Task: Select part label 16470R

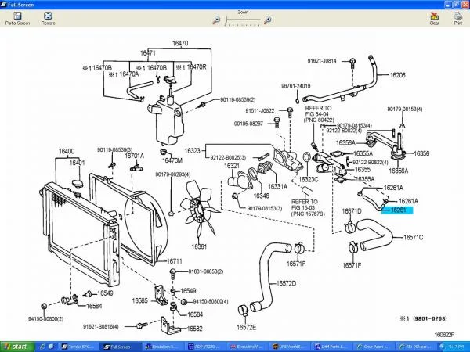Action: (x=197, y=67)
